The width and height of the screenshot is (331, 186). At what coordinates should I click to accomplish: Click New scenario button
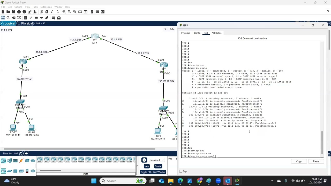[x=147, y=166]
